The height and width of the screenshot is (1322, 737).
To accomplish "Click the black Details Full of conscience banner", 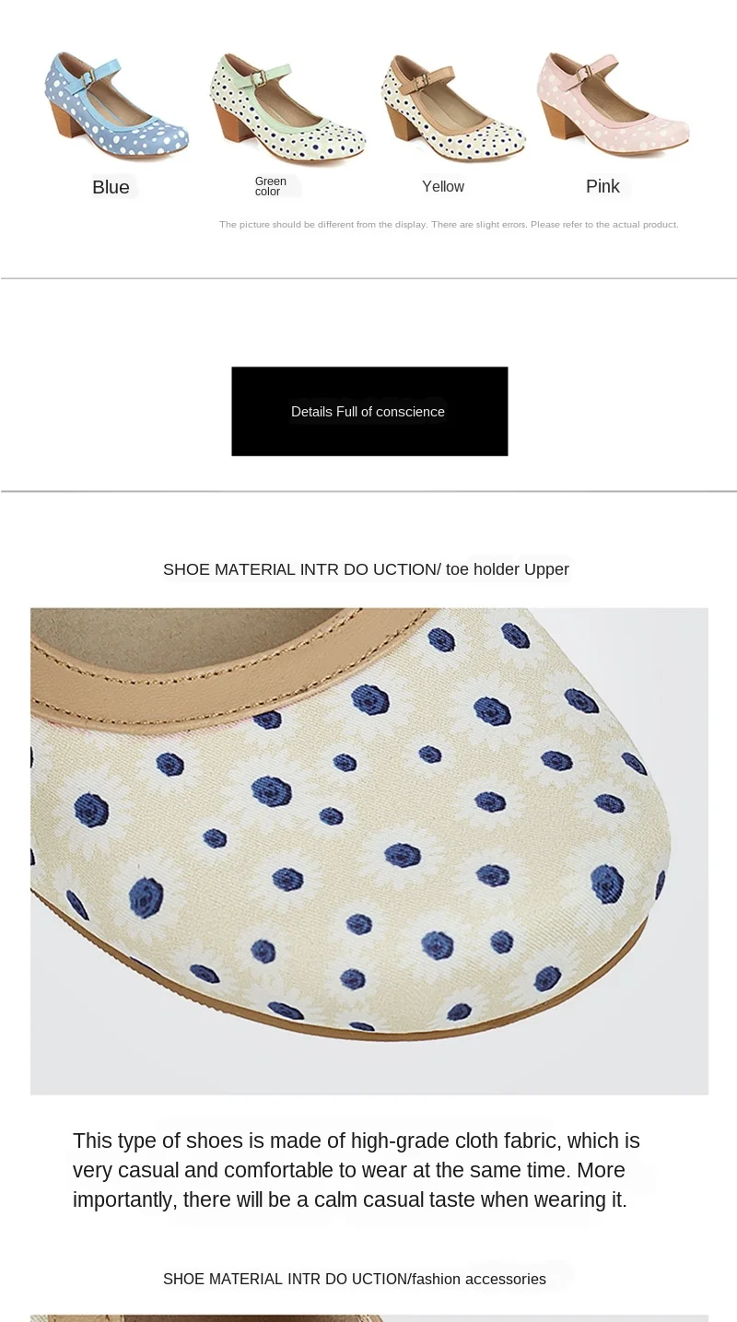I will [x=369, y=411].
